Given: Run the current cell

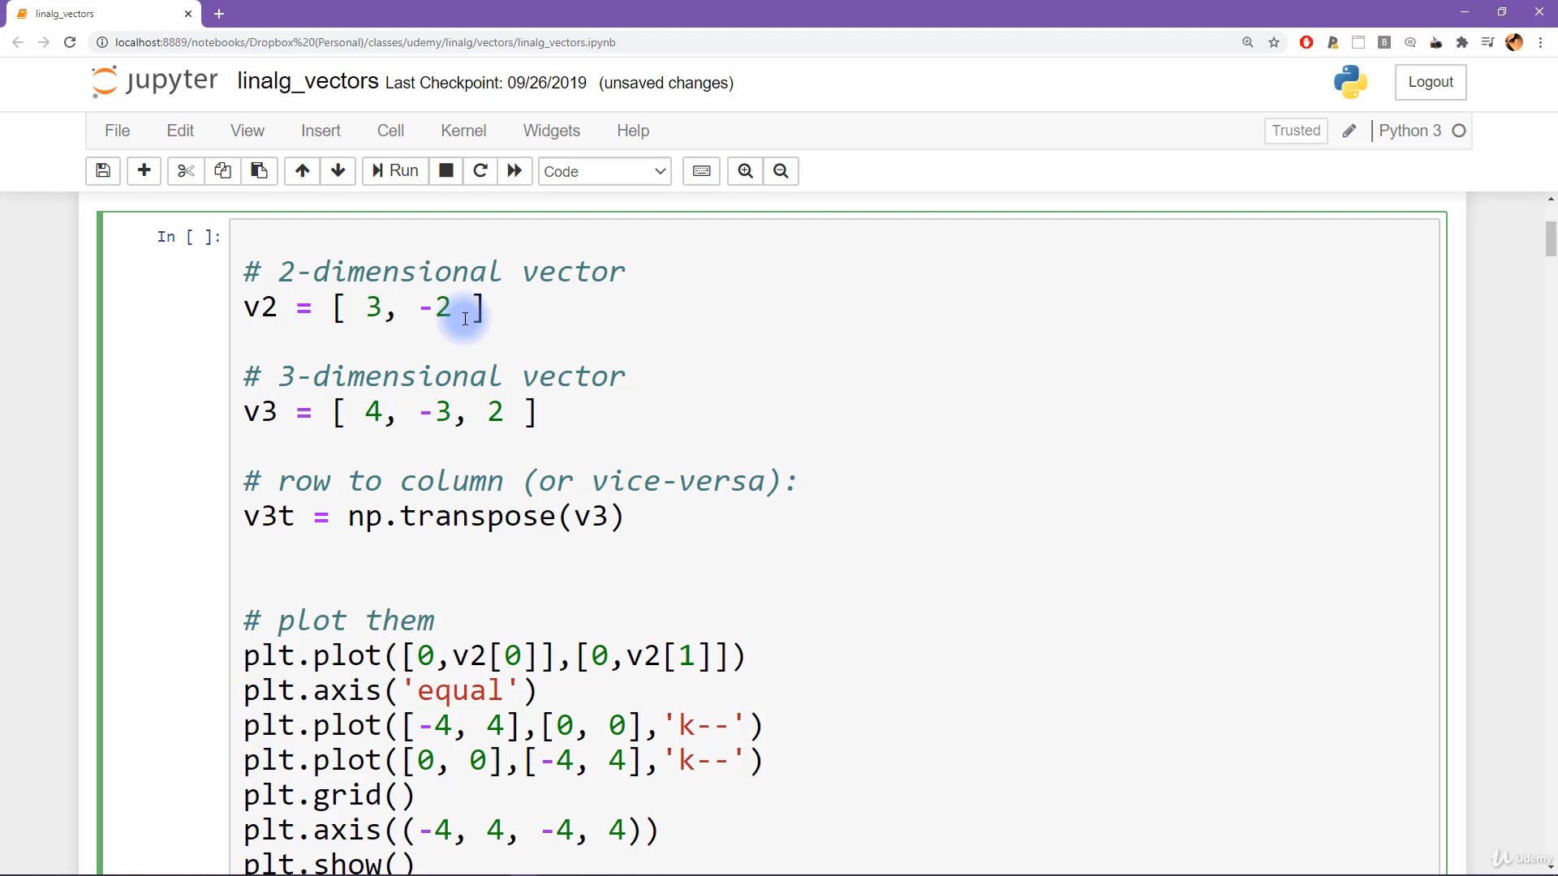Looking at the screenshot, I should tap(395, 171).
